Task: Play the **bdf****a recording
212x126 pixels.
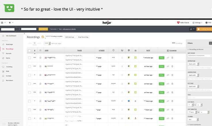Action: tap(162, 58)
